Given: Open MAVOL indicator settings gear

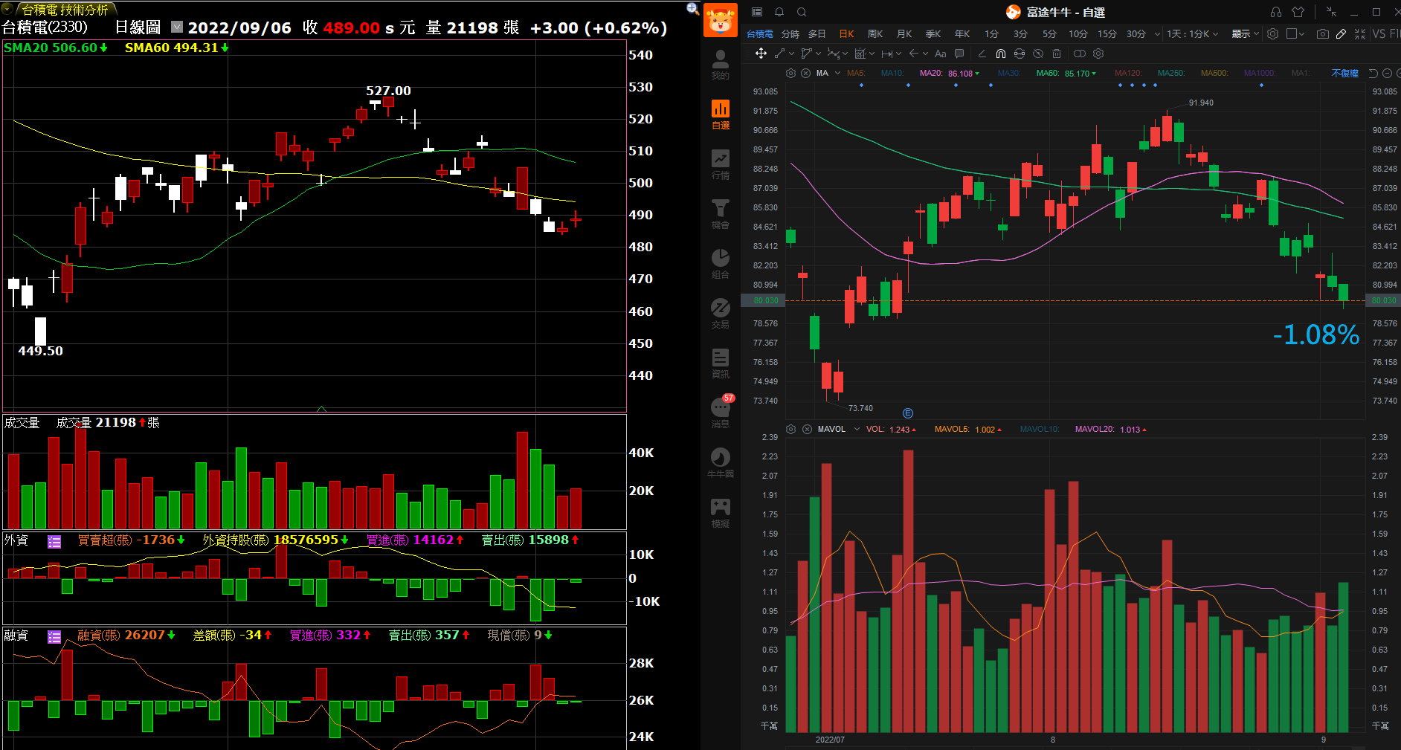Looking at the screenshot, I should click(791, 429).
